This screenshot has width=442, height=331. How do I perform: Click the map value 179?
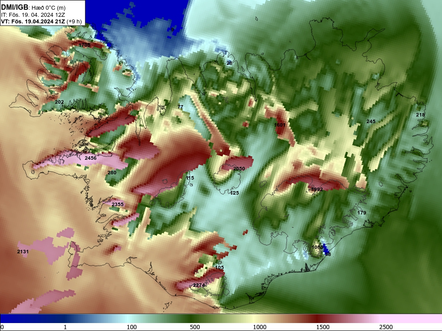pos(362,213)
